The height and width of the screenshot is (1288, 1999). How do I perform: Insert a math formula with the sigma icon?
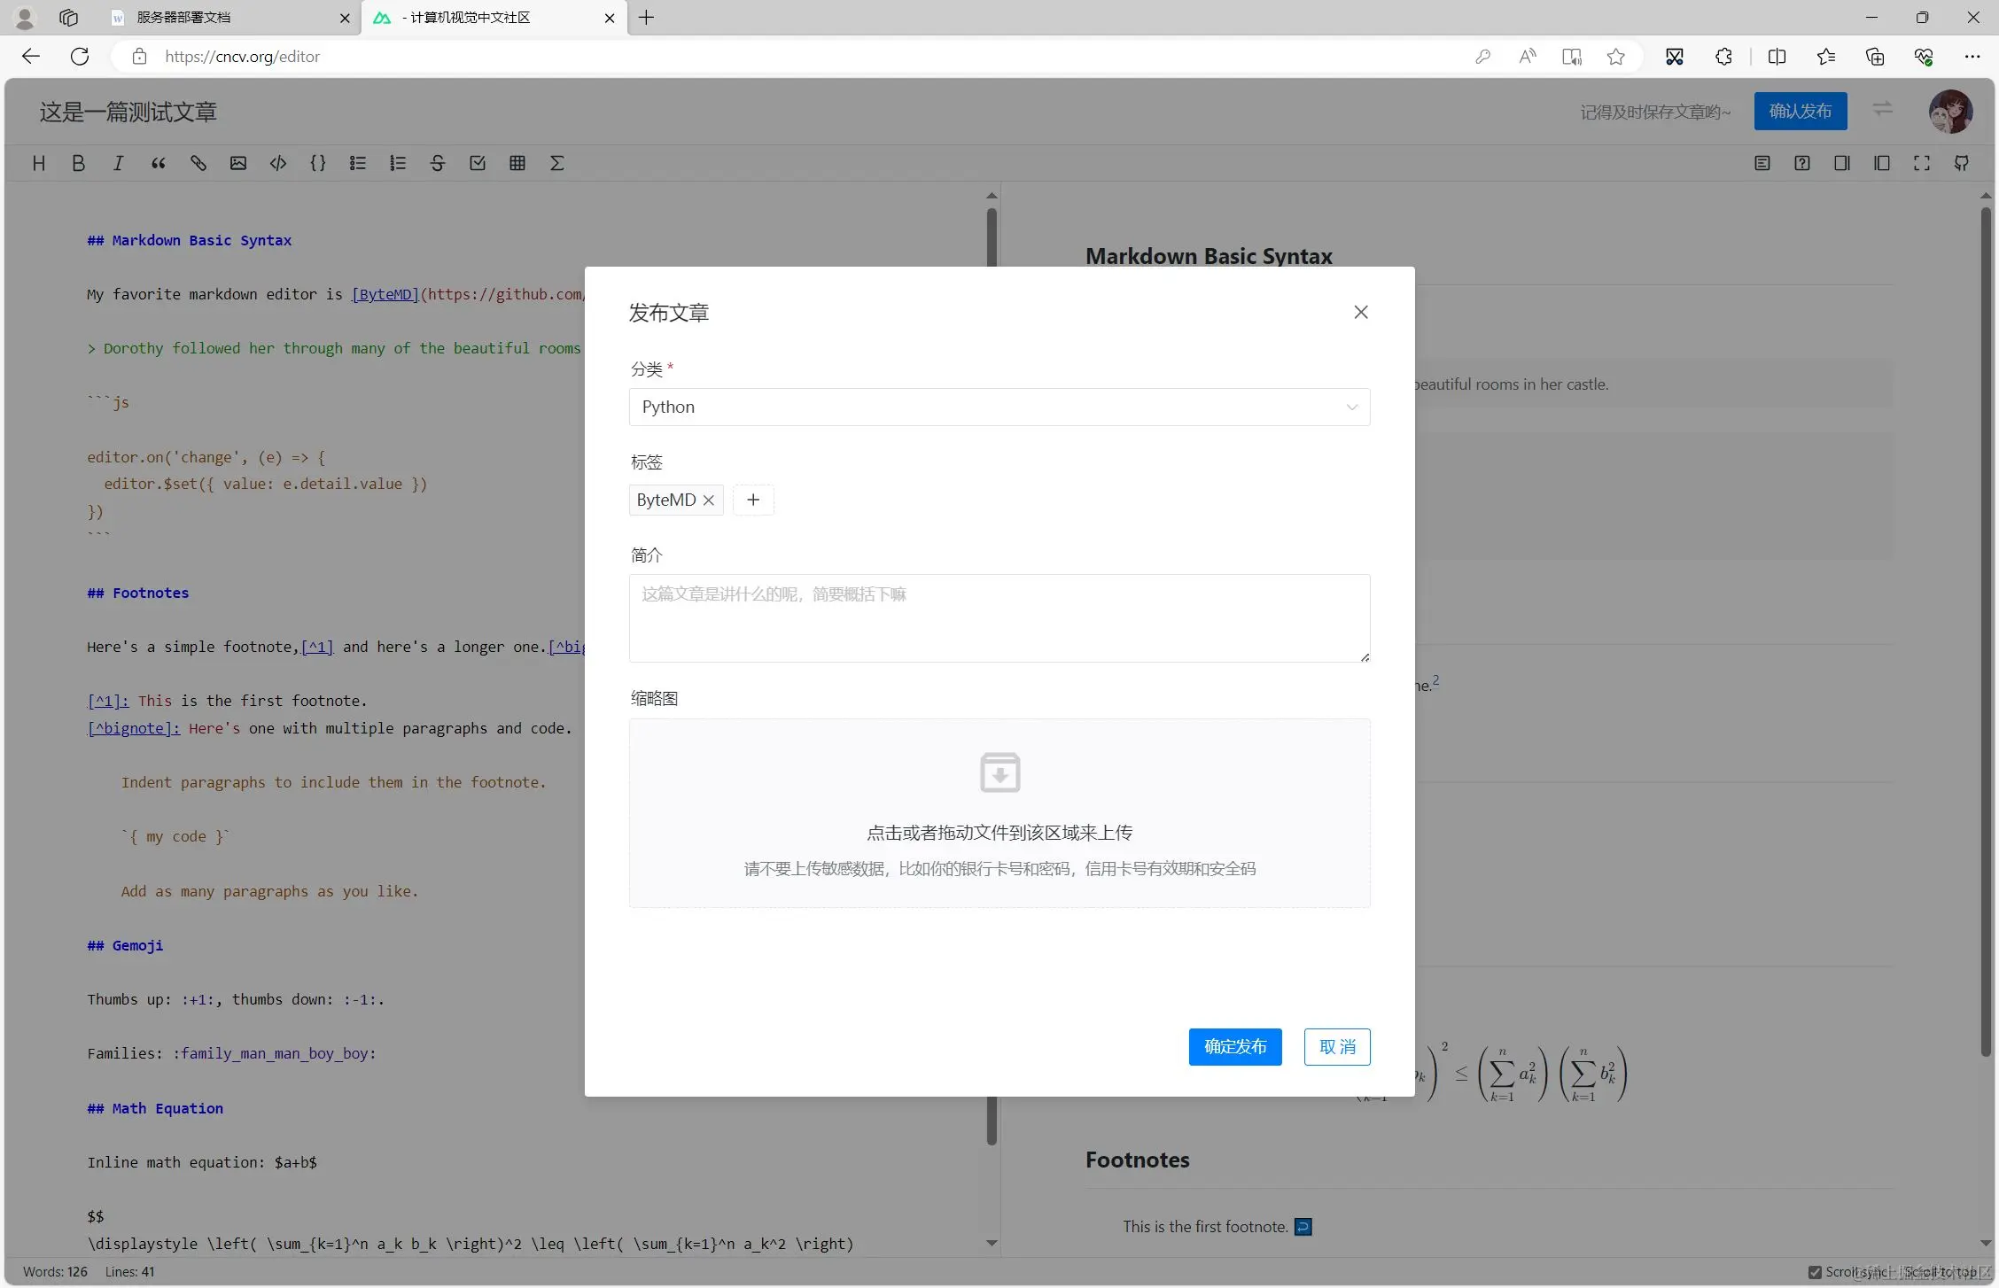click(557, 163)
